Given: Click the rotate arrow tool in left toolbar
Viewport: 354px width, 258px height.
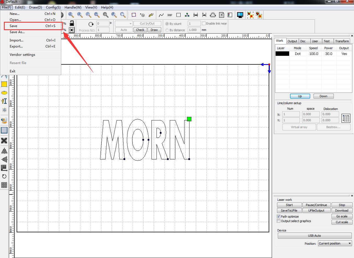Looking at the screenshot, I should (4, 176).
